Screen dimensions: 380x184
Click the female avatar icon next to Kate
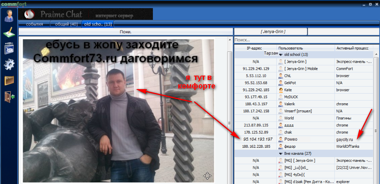point(281,90)
